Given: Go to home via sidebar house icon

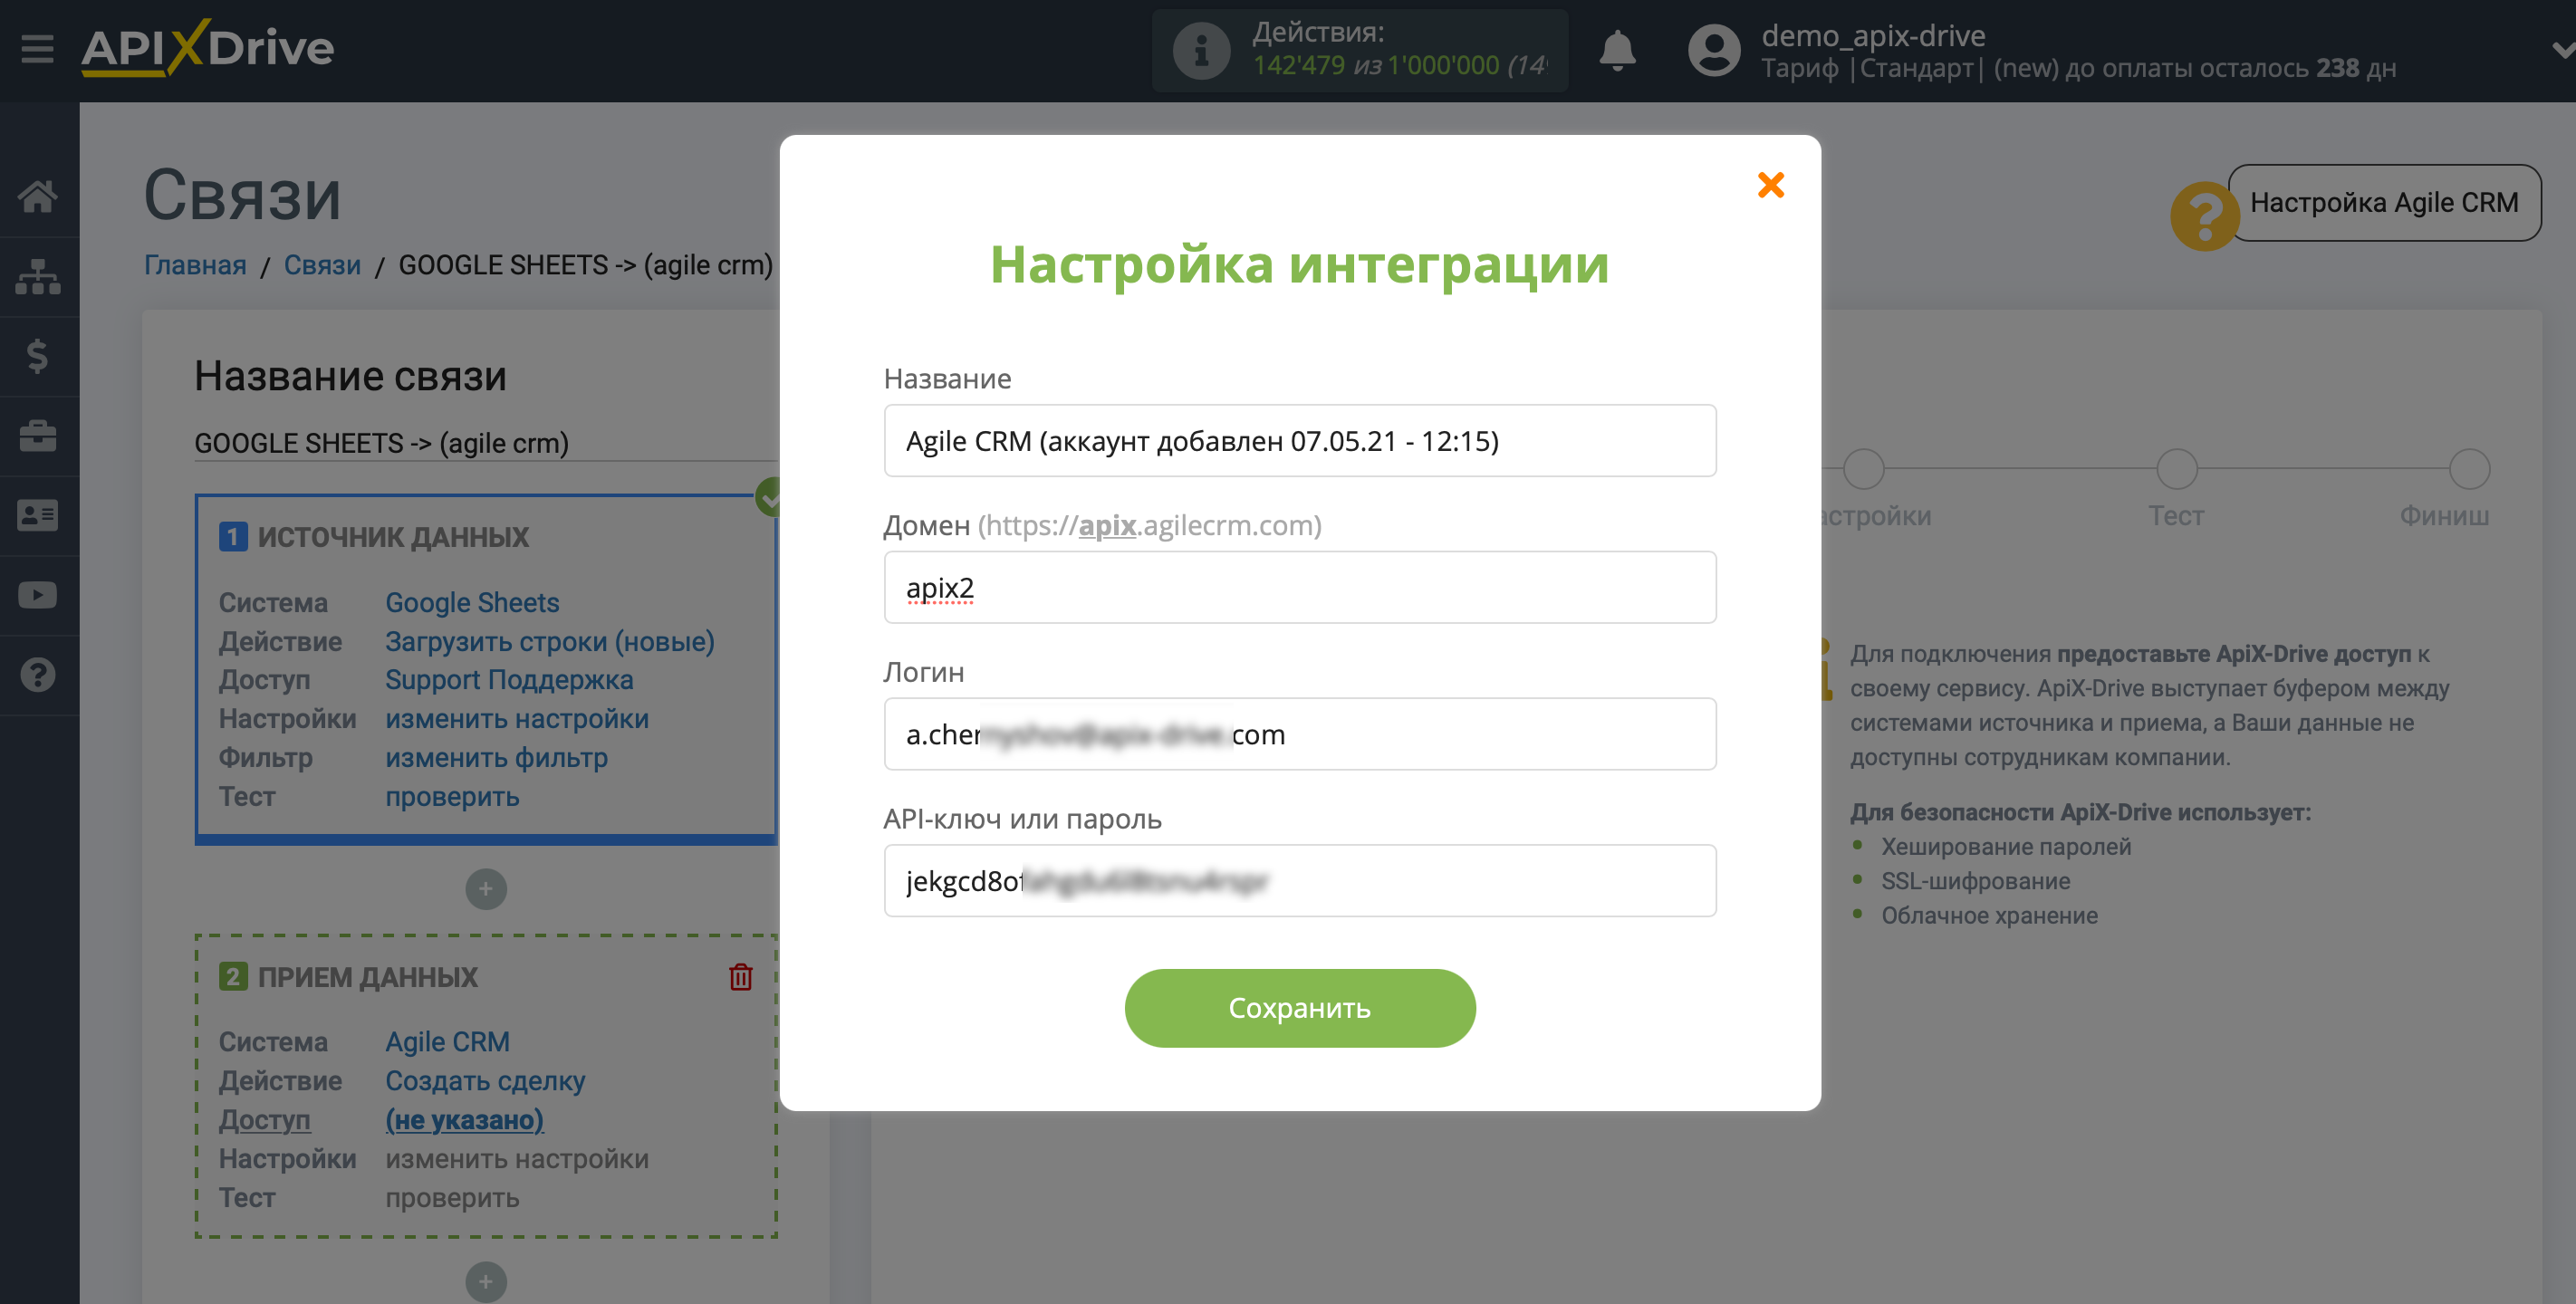Looking at the screenshot, I should pos(38,196).
